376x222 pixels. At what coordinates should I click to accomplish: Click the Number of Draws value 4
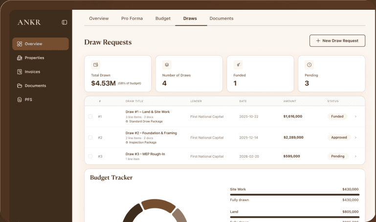coord(164,83)
